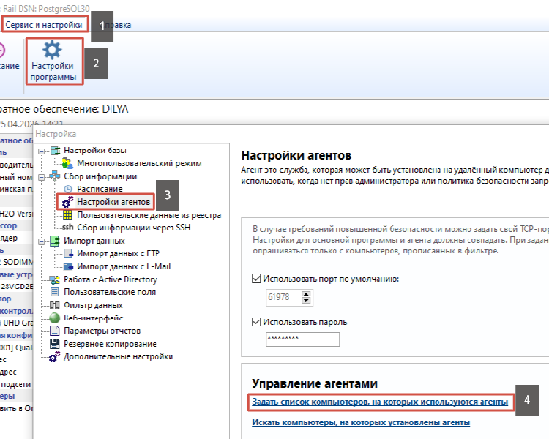Open the Настройки программы gear icon
This screenshot has height=439, width=549.
click(x=53, y=50)
